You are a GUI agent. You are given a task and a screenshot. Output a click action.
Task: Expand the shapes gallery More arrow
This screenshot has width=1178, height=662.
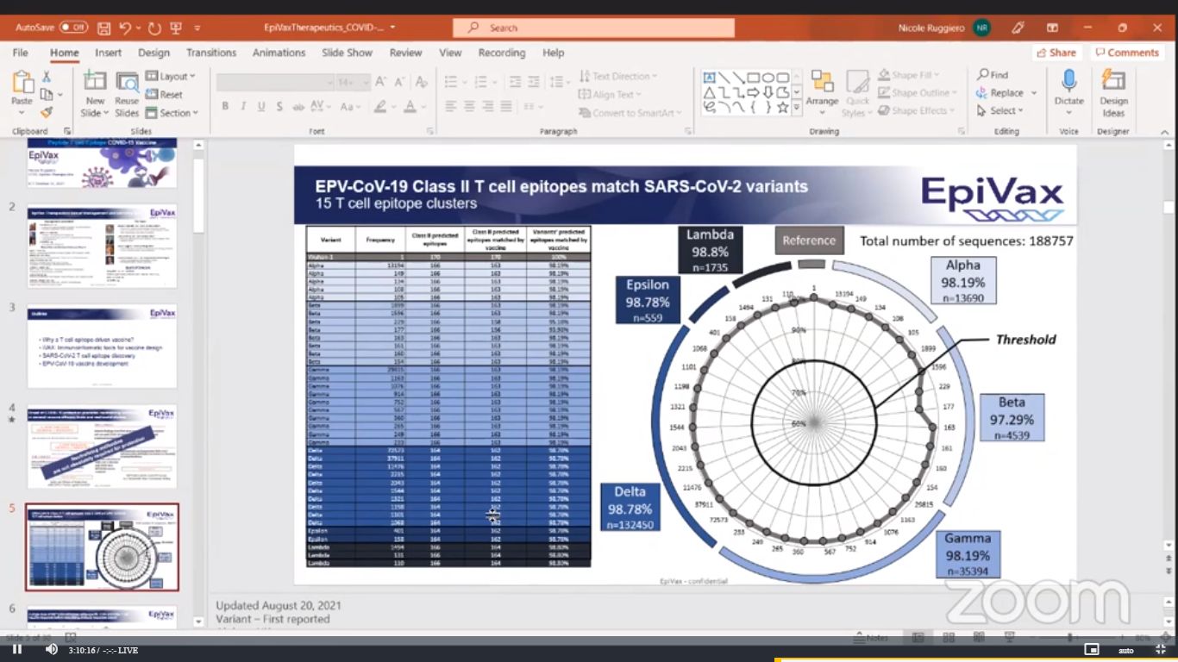(797, 109)
